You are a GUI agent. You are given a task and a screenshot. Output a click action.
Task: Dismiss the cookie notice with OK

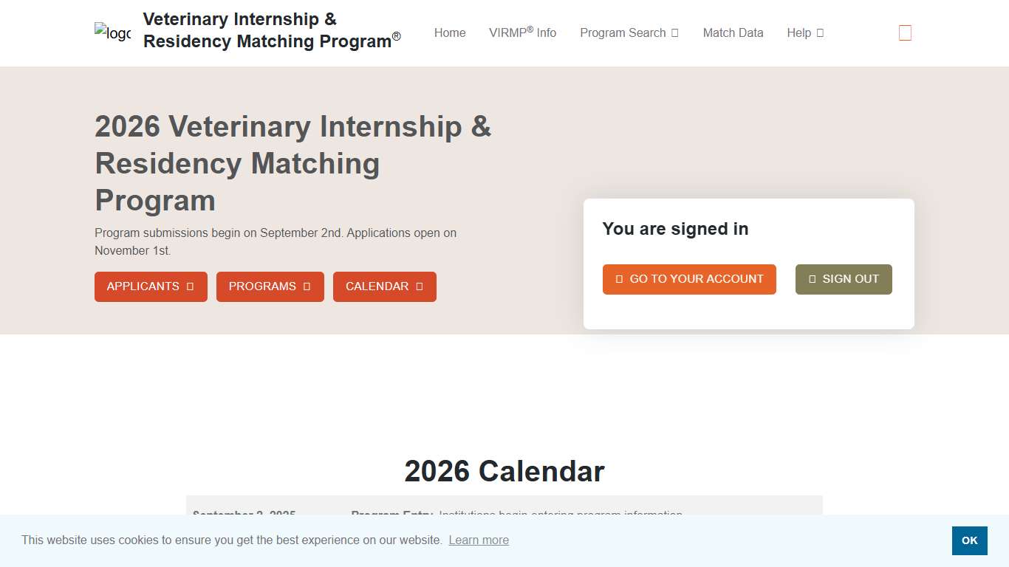pos(969,540)
